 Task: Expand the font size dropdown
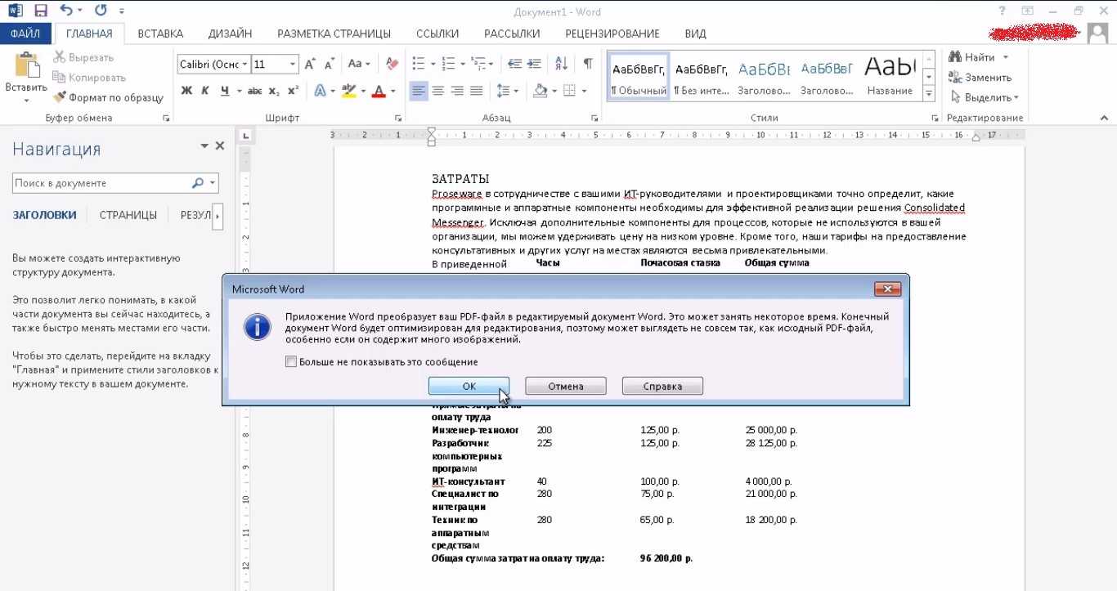pyautogui.click(x=293, y=65)
